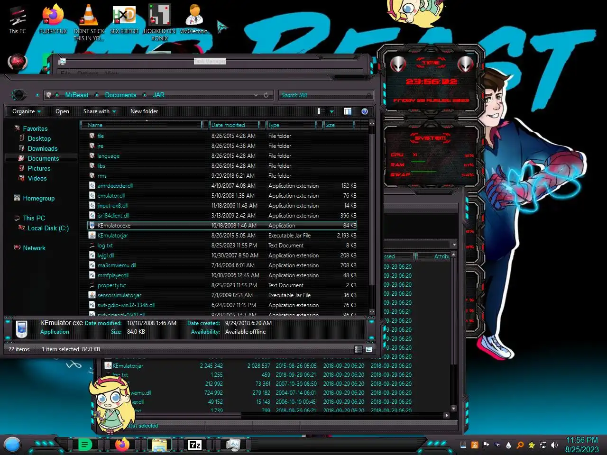The image size is (607, 455).
Task: Select Videos in navigation pane
Action: pyautogui.click(x=37, y=178)
